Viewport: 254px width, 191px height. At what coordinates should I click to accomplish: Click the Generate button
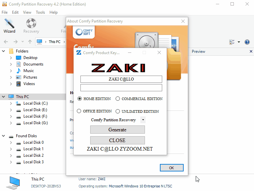[118, 130]
